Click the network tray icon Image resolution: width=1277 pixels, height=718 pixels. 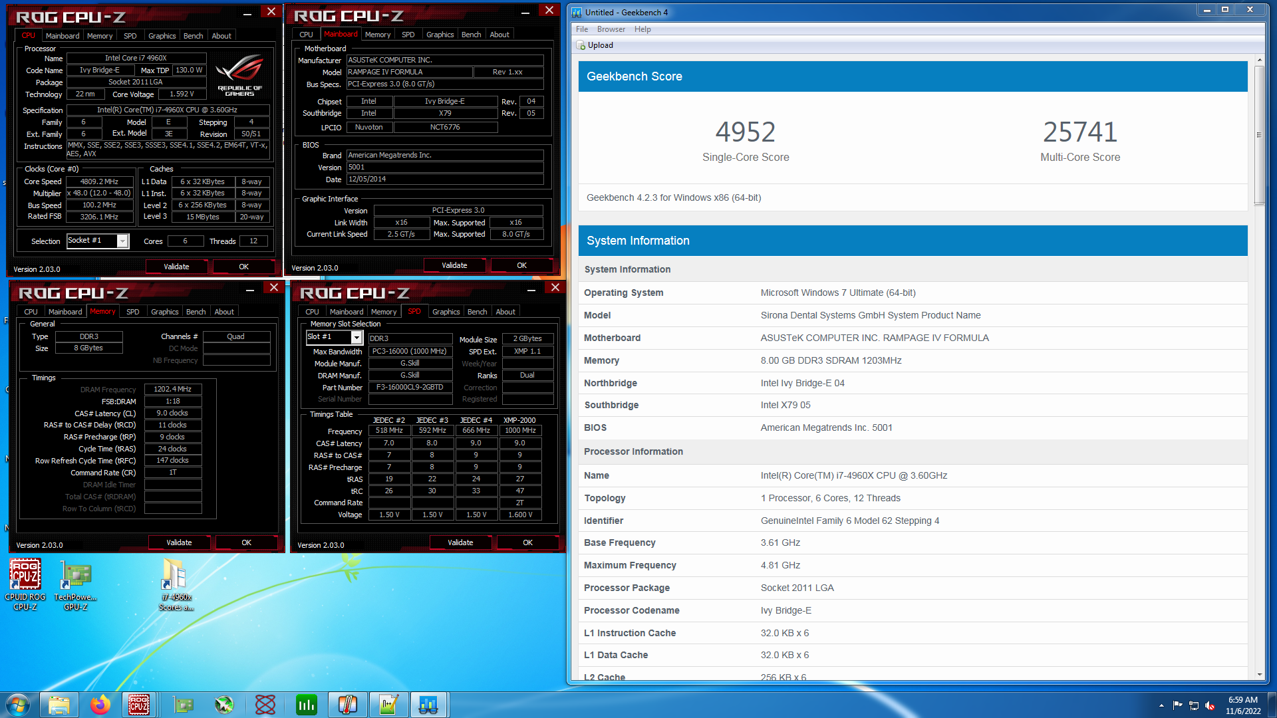[x=1194, y=705]
